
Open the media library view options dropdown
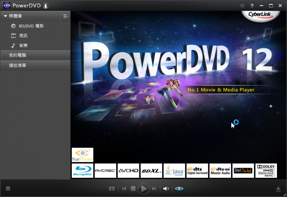(x=65, y=16)
